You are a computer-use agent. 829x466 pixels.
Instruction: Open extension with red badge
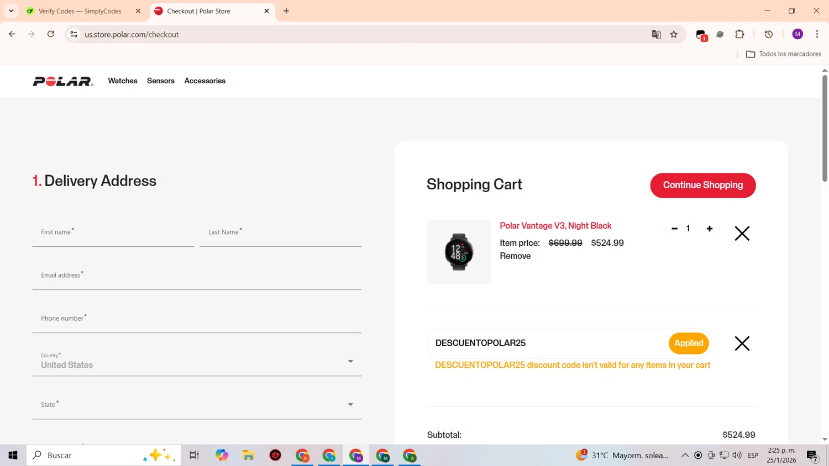702,35
